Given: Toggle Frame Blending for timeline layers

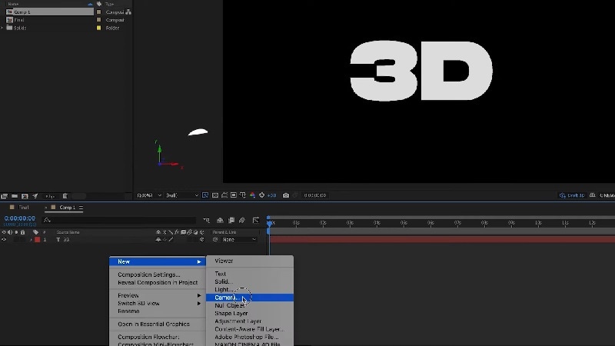Looking at the screenshot, I should 231,221.
